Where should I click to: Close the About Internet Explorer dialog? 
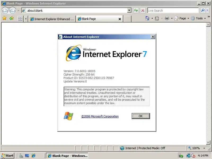[x=153, y=37]
